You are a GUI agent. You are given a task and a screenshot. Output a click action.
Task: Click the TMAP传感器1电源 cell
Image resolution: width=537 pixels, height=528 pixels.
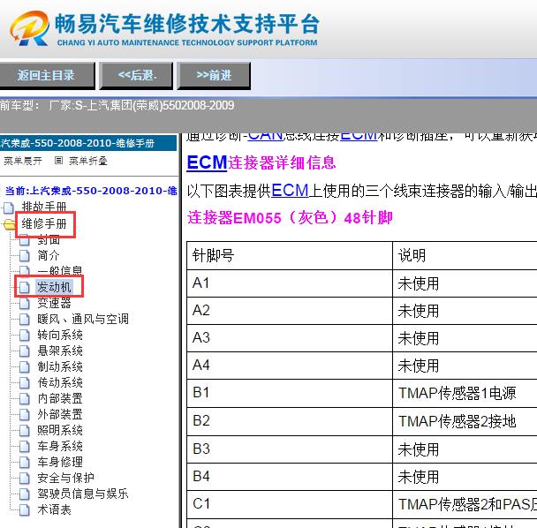pos(465,393)
